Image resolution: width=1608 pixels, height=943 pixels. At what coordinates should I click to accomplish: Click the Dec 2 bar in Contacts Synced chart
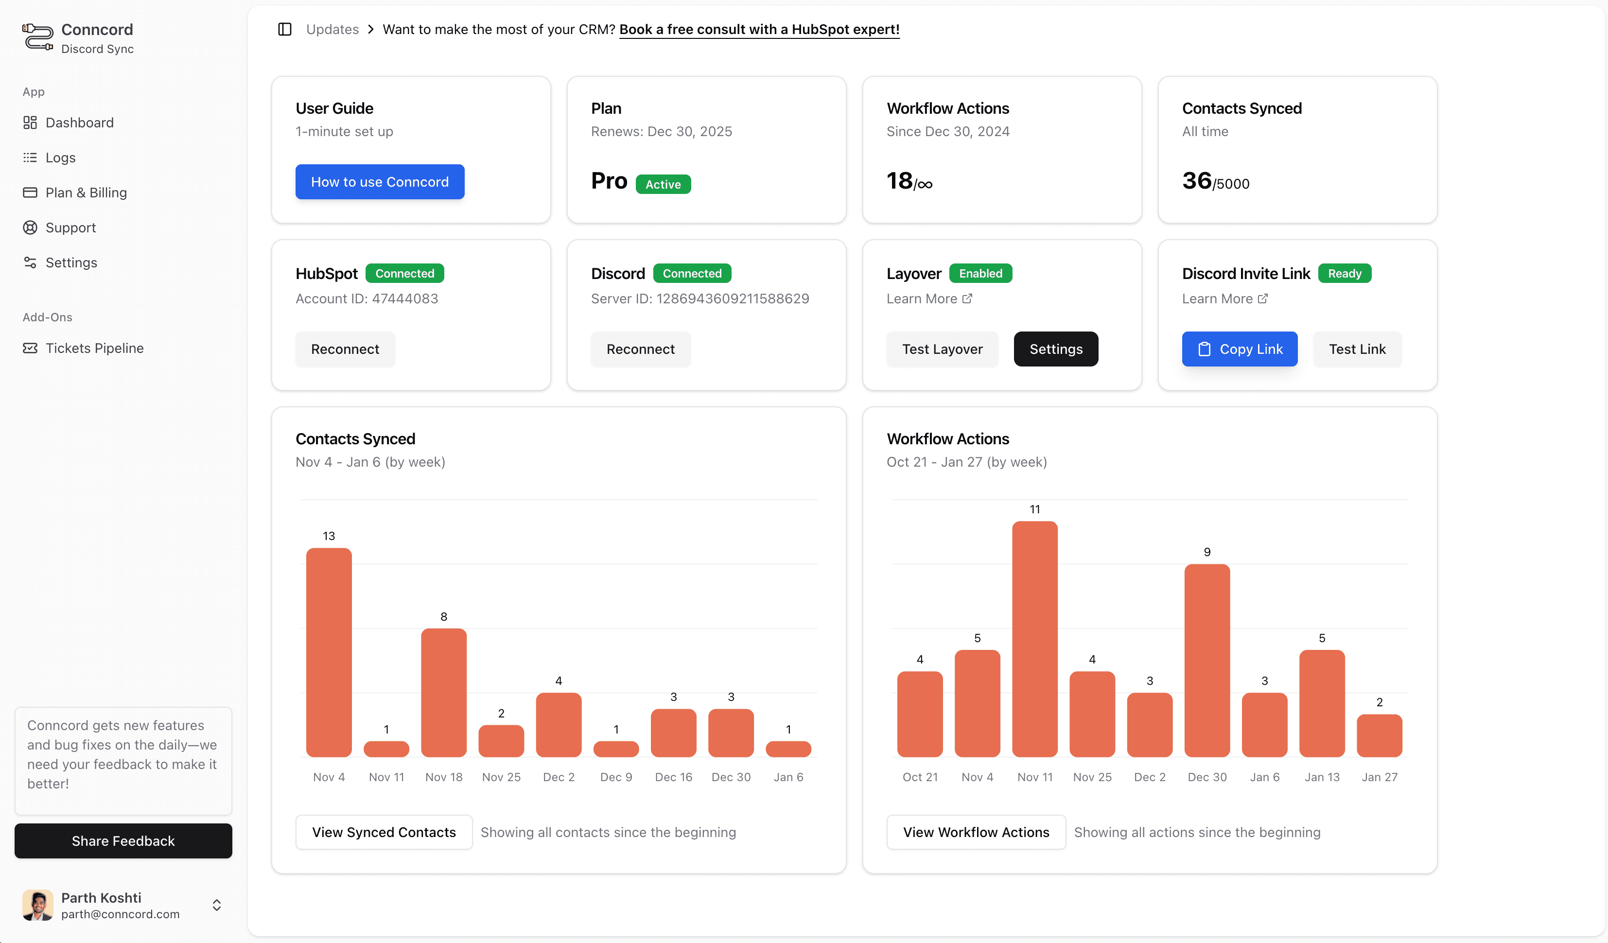pos(559,725)
